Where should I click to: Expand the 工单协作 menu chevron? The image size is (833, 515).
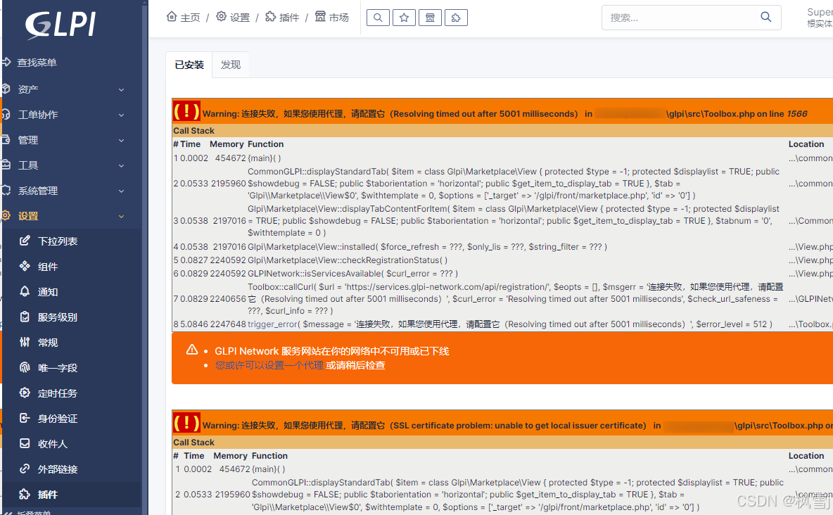click(121, 115)
